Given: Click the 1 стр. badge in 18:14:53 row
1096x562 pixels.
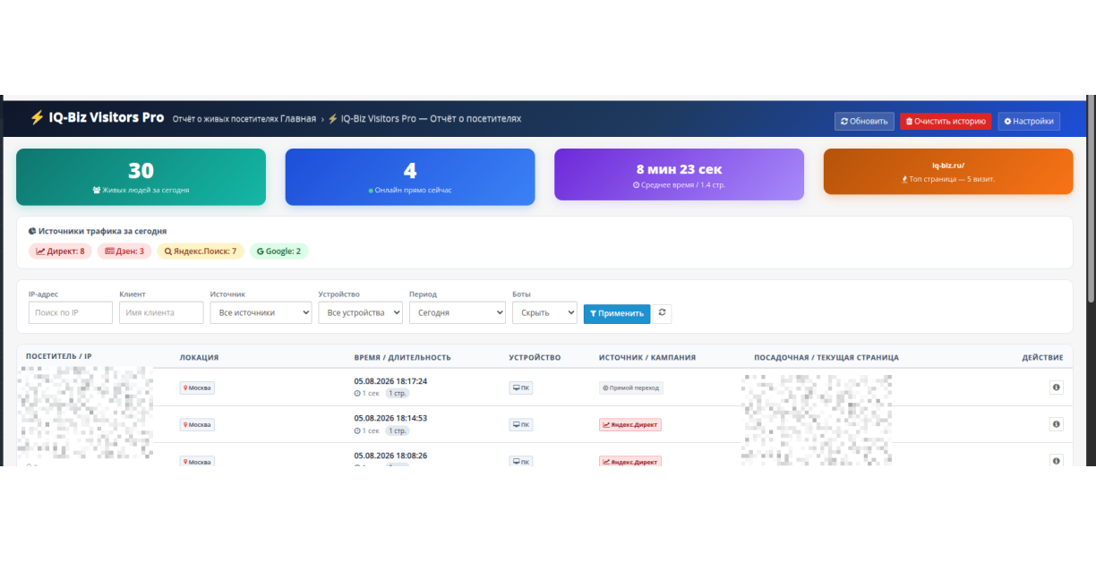Looking at the screenshot, I should [x=398, y=430].
